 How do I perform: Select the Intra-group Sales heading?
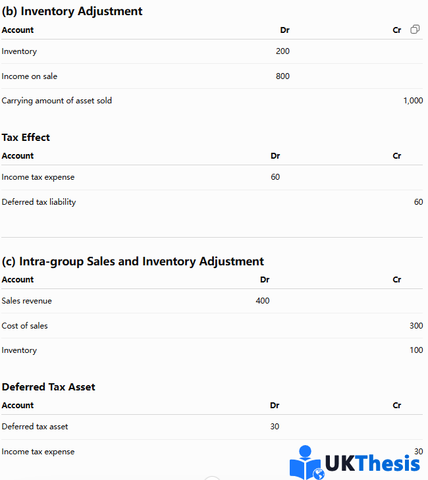(132, 261)
